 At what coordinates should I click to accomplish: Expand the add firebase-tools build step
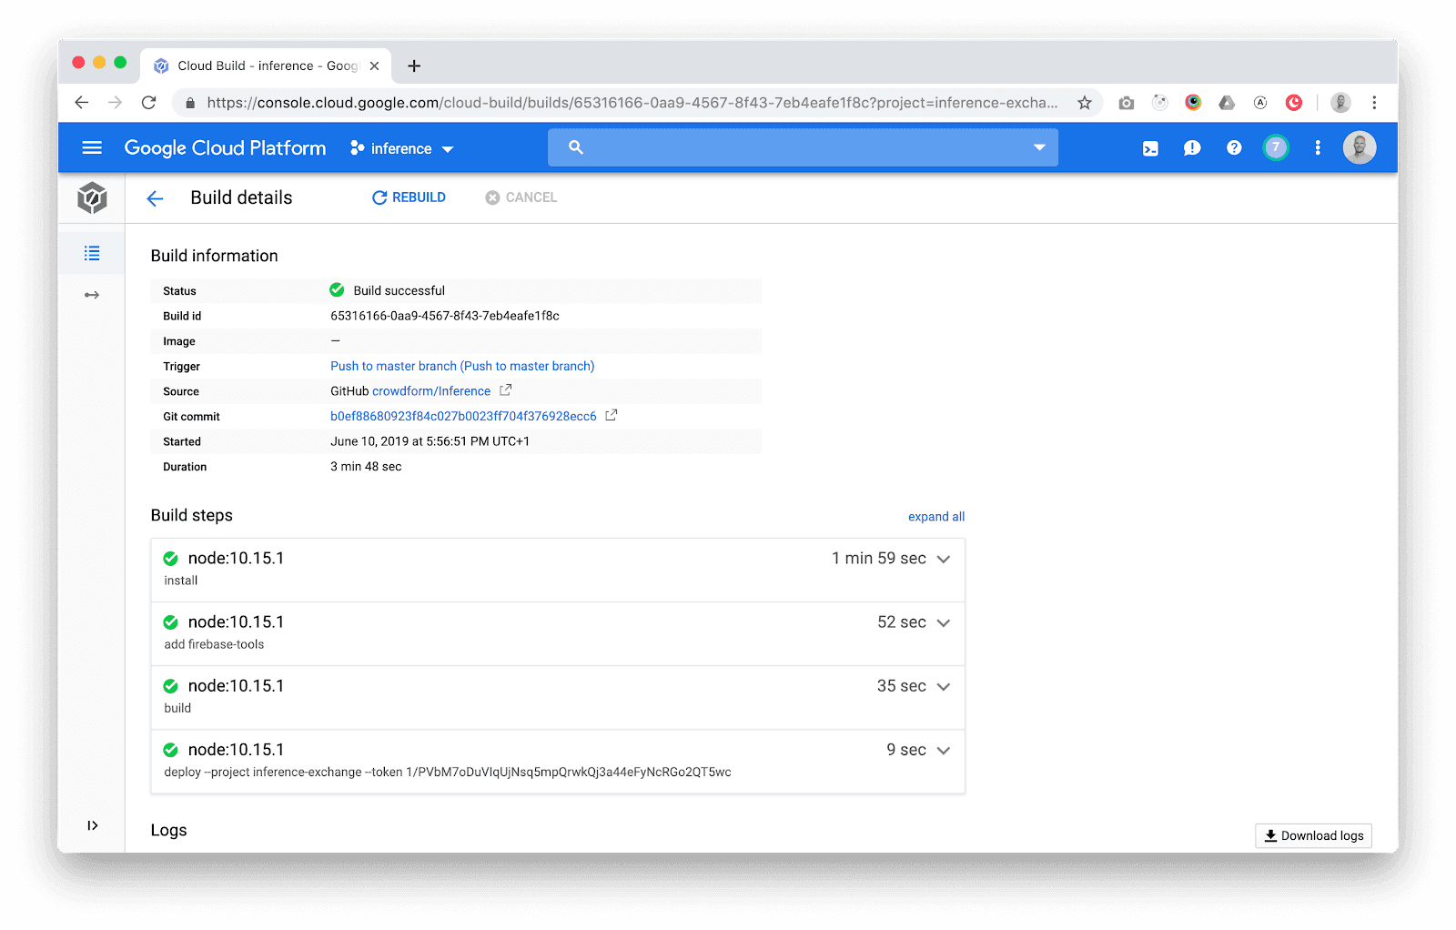tap(944, 622)
